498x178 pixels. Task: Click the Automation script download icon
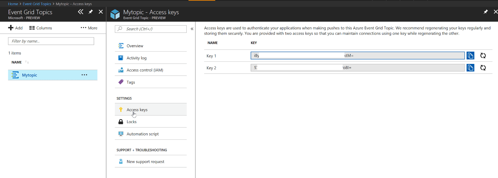[121, 134]
